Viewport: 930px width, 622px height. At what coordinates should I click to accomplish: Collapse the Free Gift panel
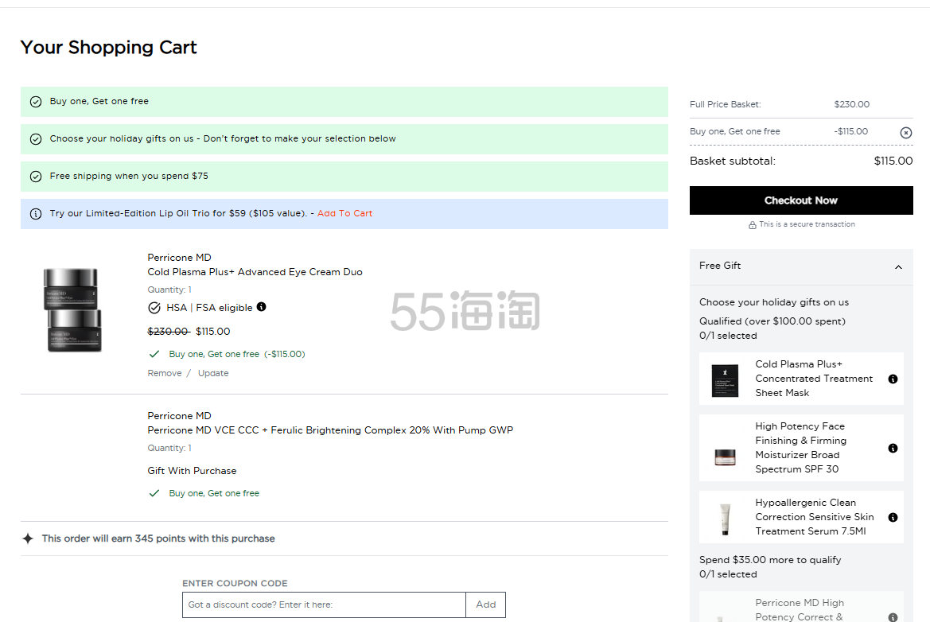click(898, 267)
